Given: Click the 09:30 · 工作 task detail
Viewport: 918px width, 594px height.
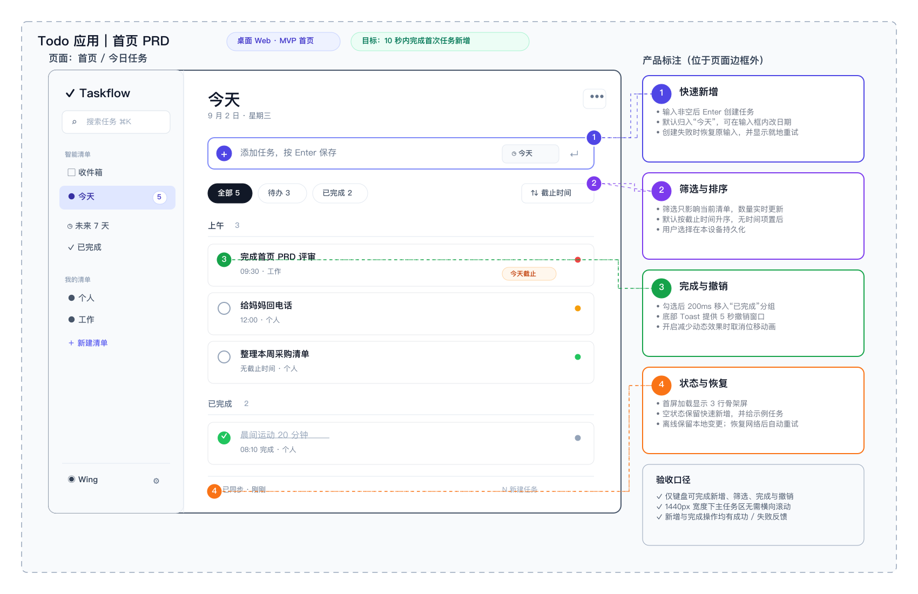Looking at the screenshot, I should click(261, 272).
